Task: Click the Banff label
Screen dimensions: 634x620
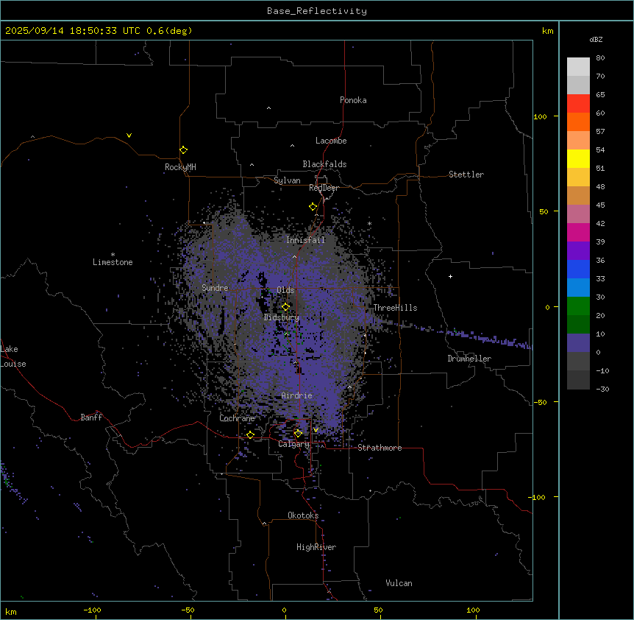Action: [x=91, y=418]
